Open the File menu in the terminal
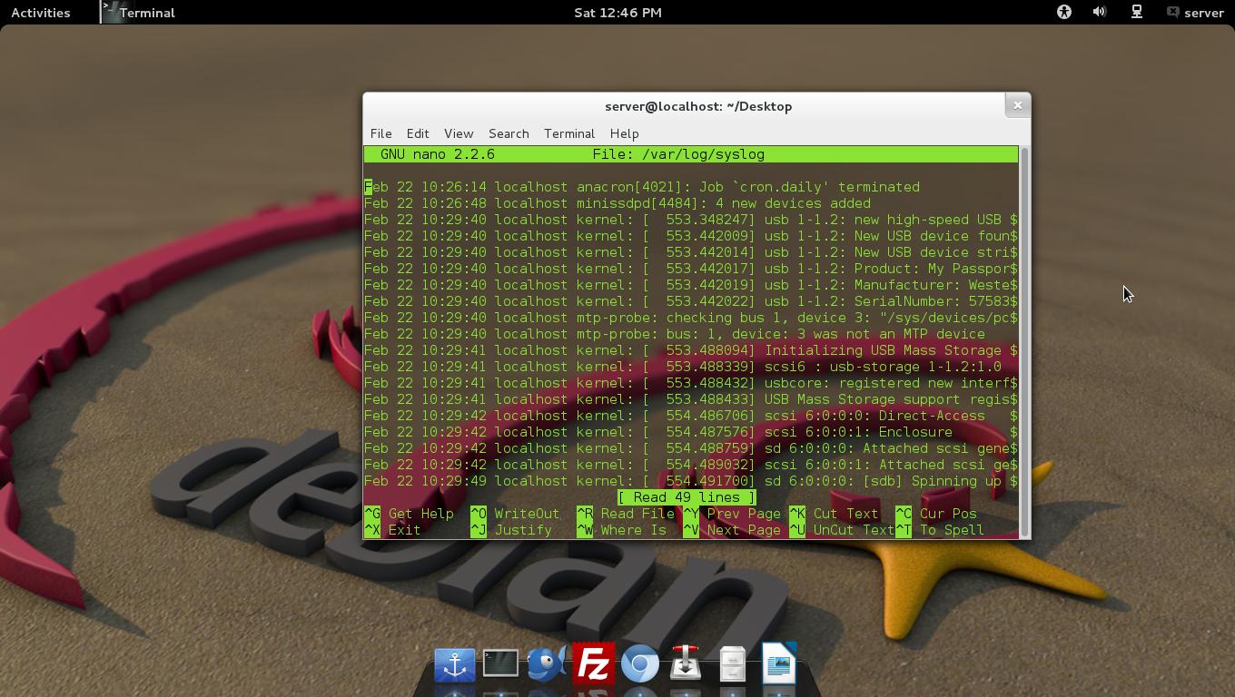 (380, 133)
